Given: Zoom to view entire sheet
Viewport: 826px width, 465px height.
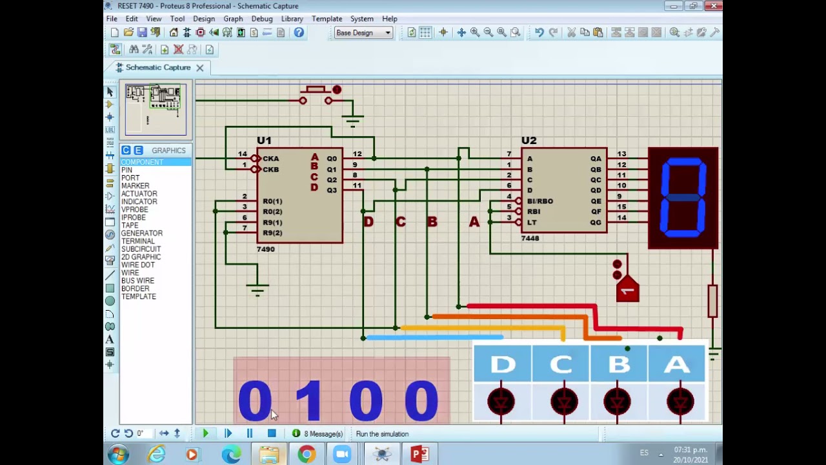Looking at the screenshot, I should tap(501, 32).
